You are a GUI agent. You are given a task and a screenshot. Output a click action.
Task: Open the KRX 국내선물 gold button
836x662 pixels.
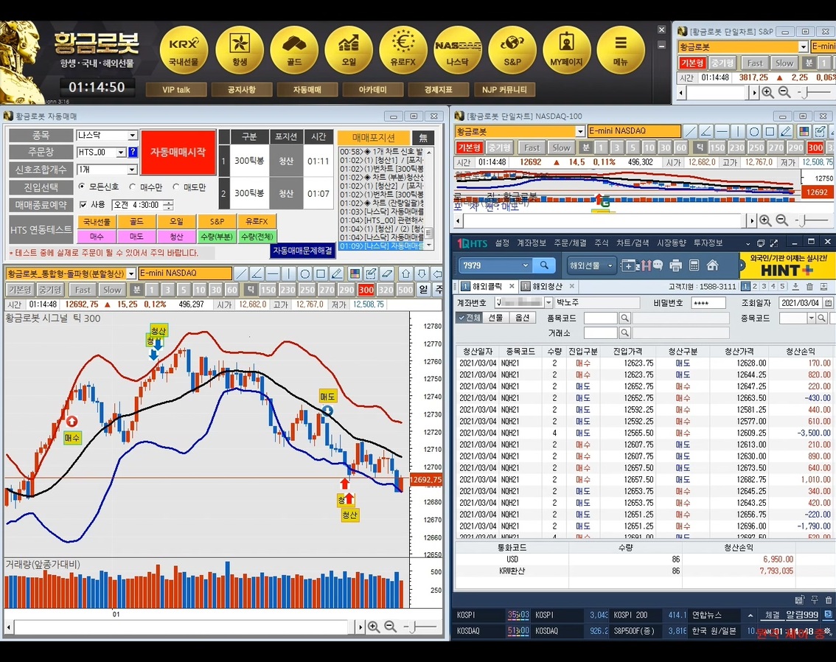click(x=184, y=49)
